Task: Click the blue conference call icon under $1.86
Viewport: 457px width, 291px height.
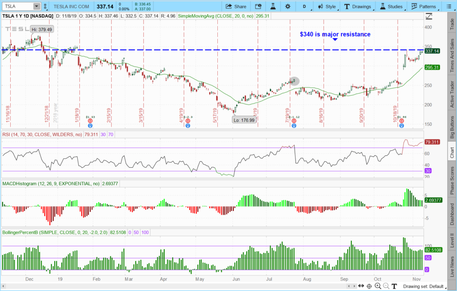Action: [402, 126]
